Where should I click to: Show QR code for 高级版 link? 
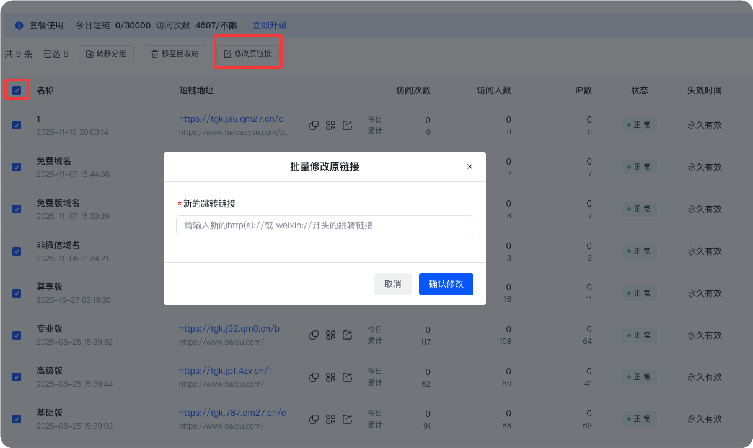[331, 377]
